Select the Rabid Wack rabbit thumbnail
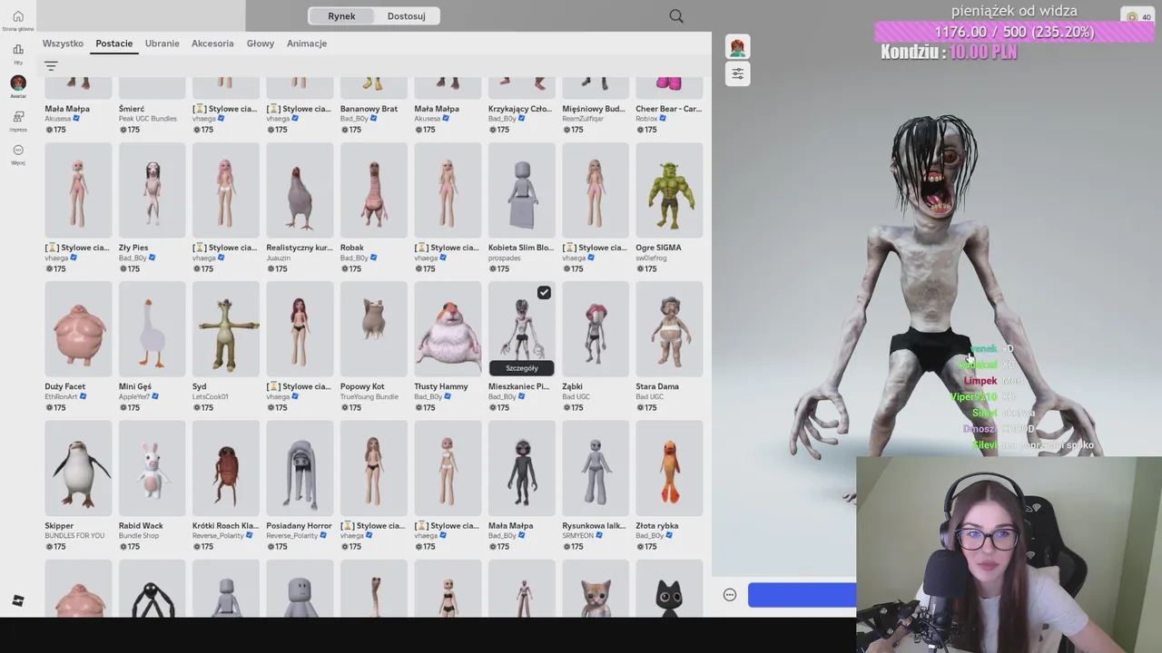This screenshot has height=653, width=1162. (153, 469)
